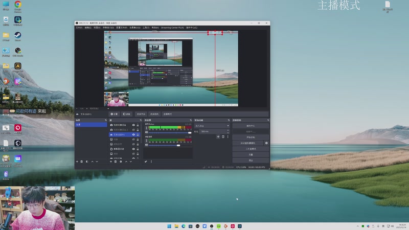Image resolution: width=409 pixels, height=230 pixels.
Task: Expand the scene transition type dropdown
Action: [x=213, y=125]
